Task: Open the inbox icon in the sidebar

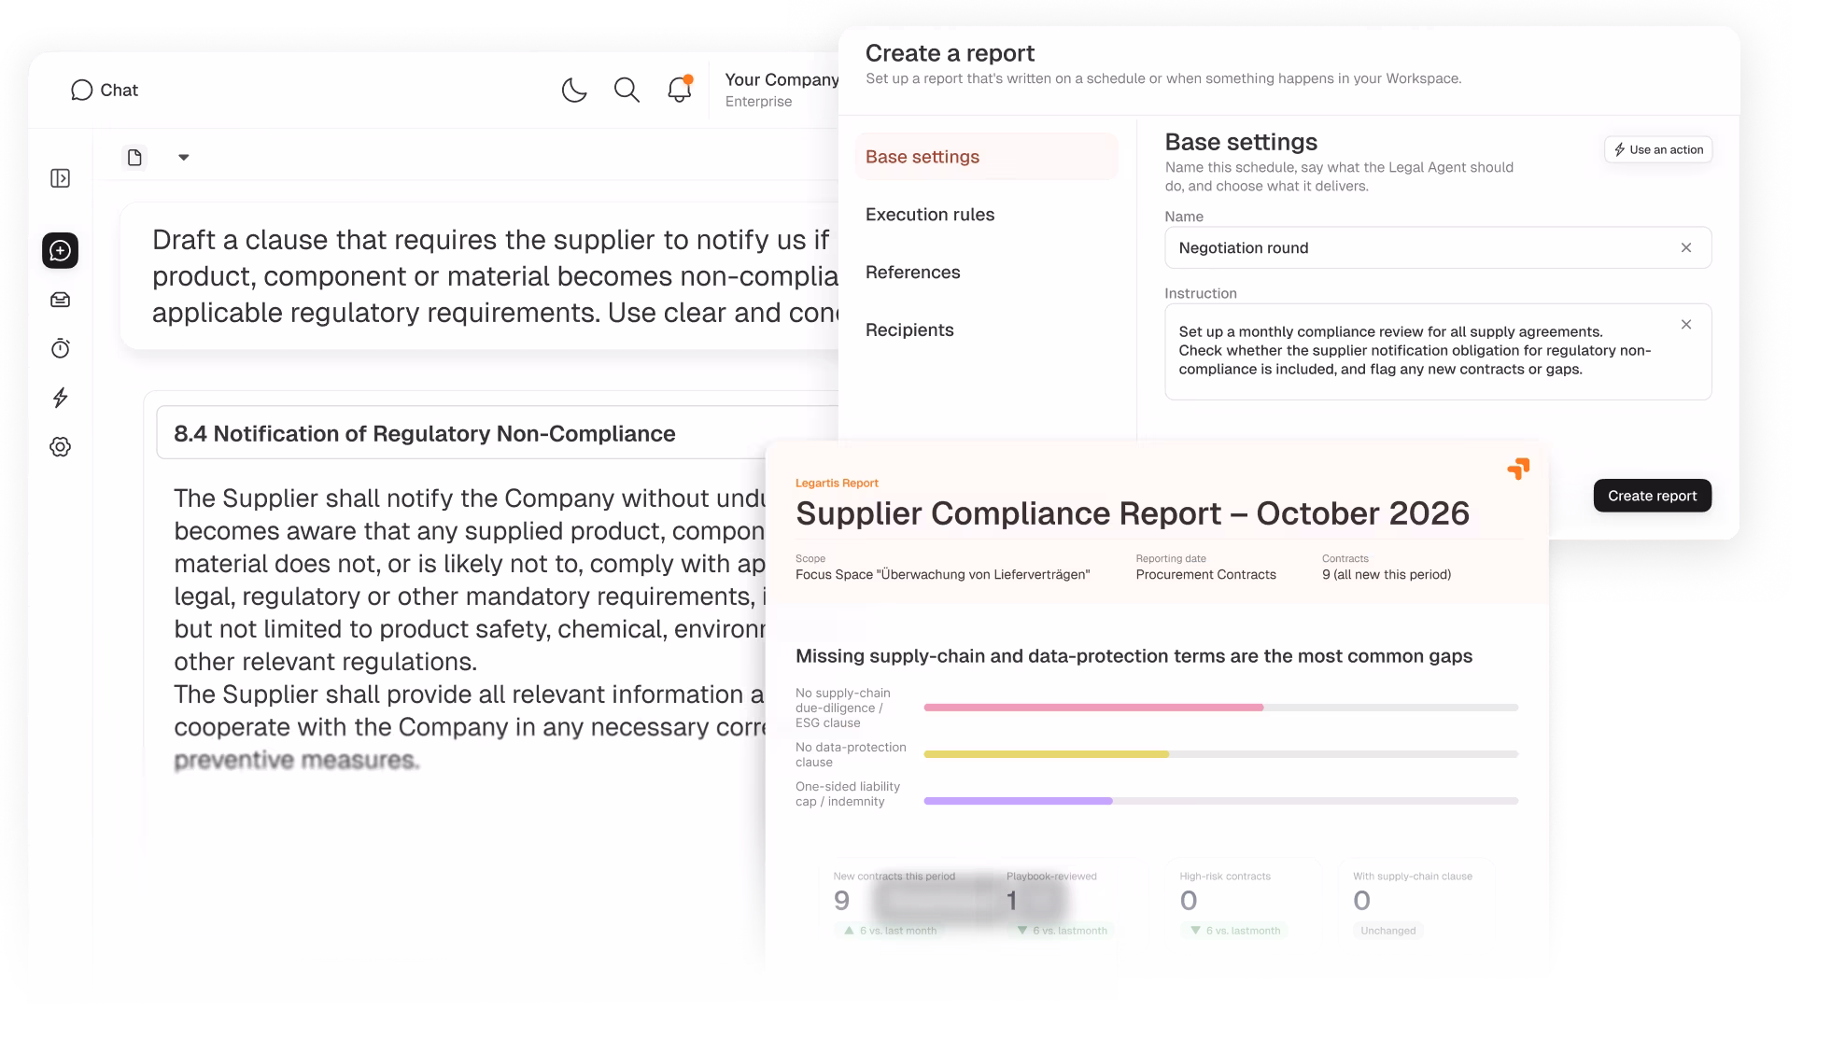Action: pos(60,300)
